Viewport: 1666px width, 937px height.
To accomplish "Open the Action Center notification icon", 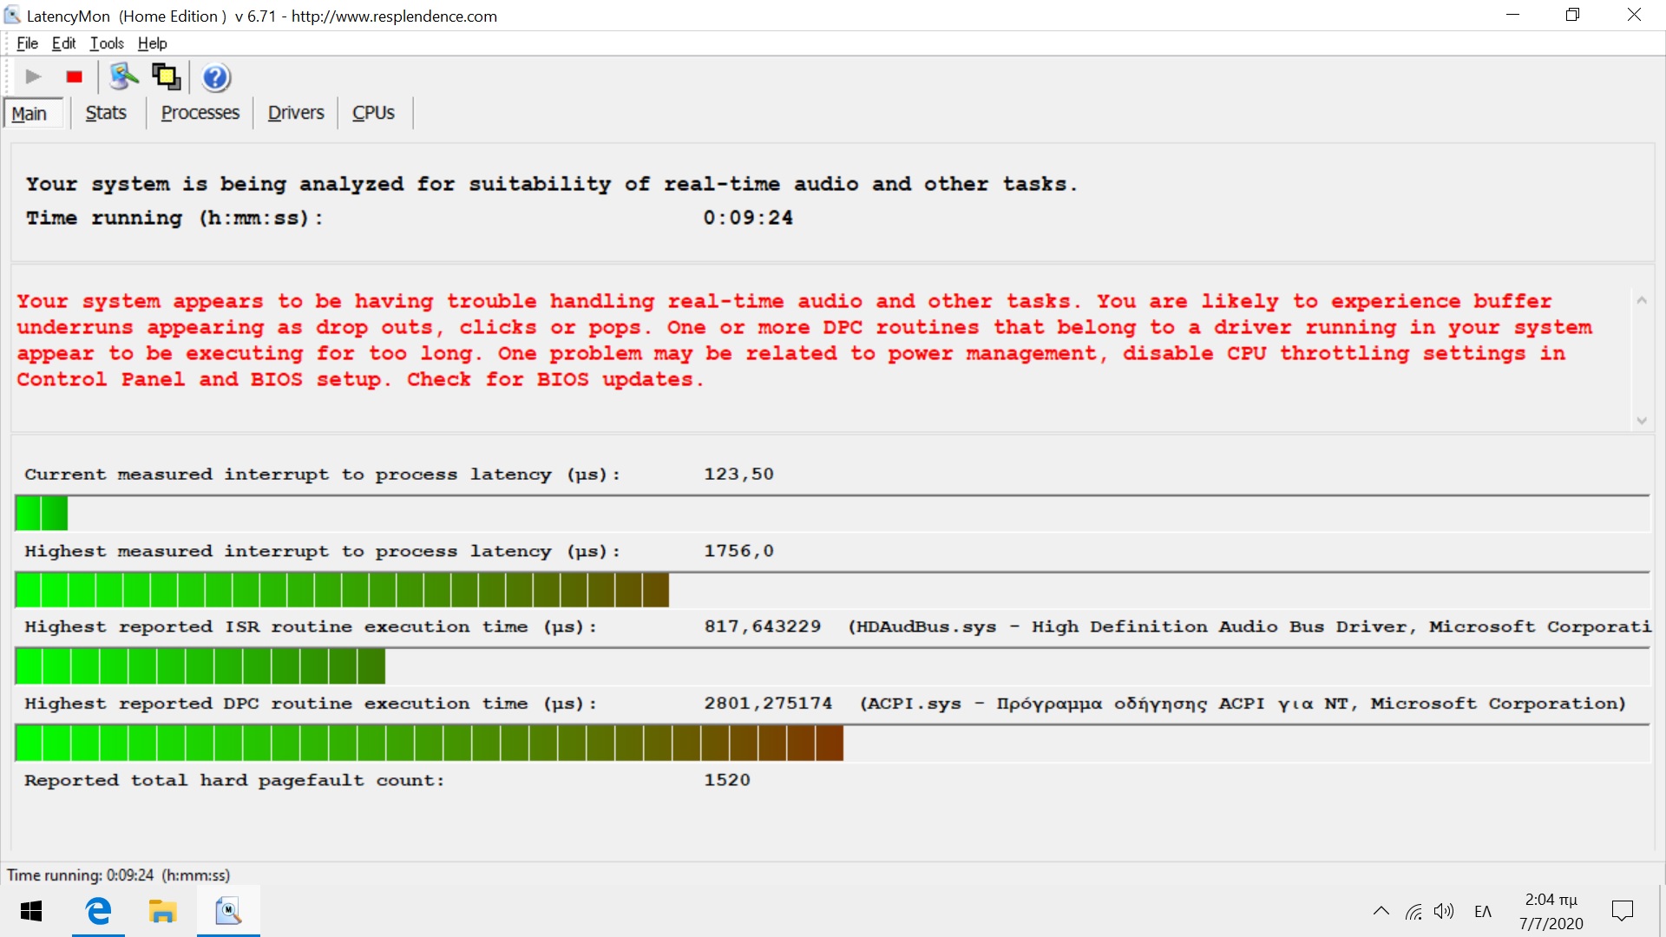I will (x=1622, y=911).
